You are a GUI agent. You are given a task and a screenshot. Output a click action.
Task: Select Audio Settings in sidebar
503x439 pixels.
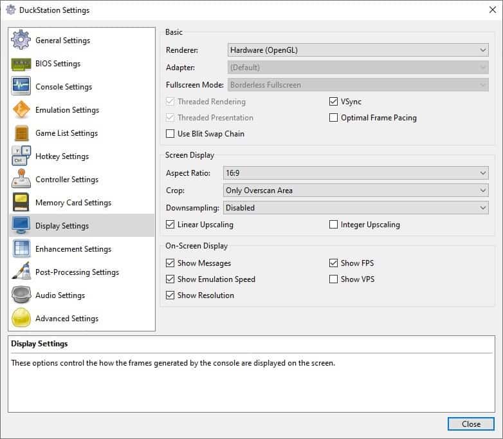pos(82,295)
